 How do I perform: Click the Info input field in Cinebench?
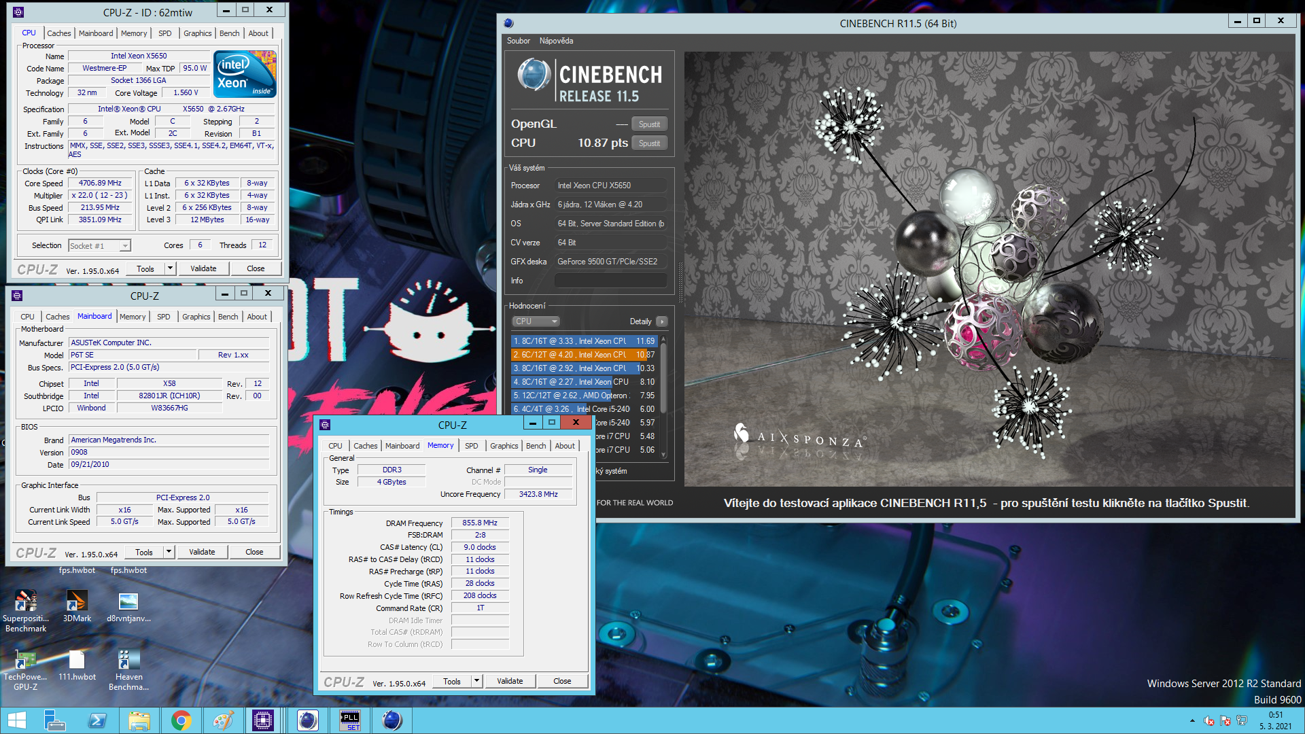tap(610, 281)
